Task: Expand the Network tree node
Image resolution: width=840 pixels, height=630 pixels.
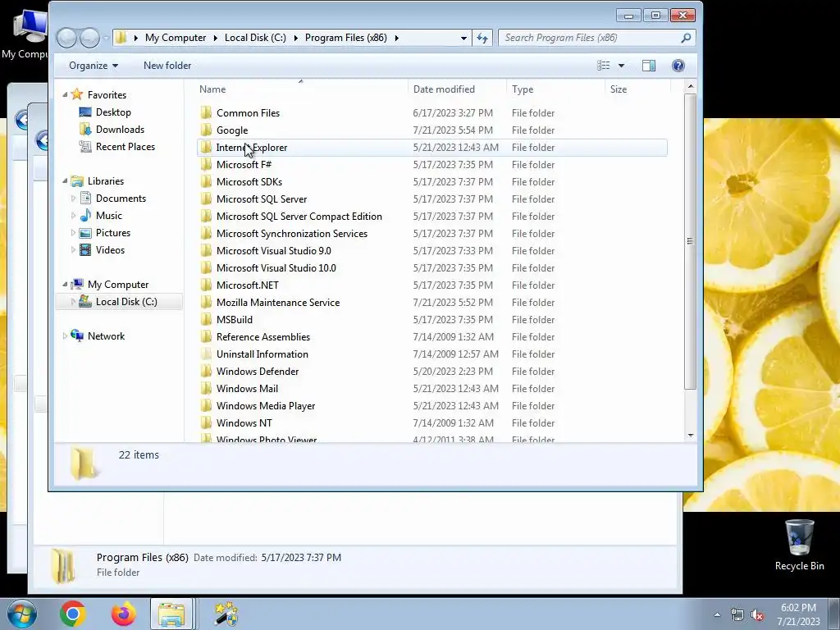Action: [65, 336]
